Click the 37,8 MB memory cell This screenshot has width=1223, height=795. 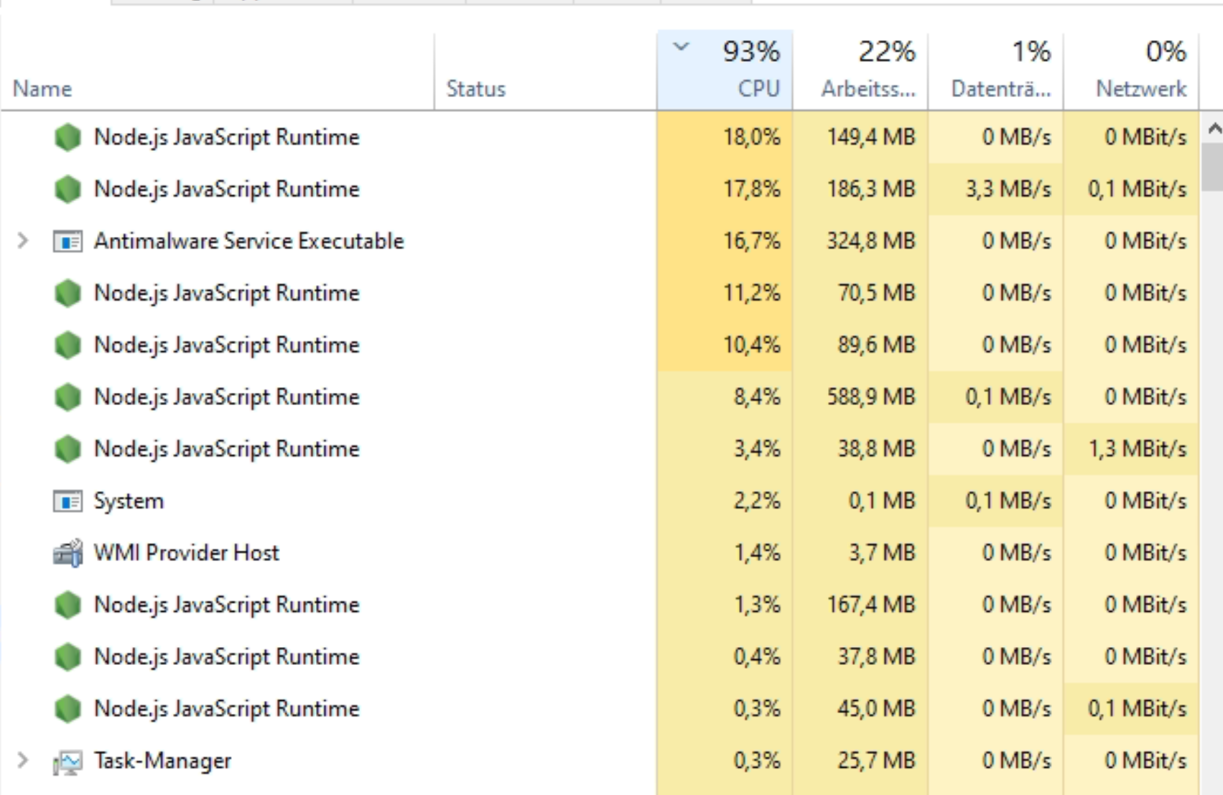860,656
